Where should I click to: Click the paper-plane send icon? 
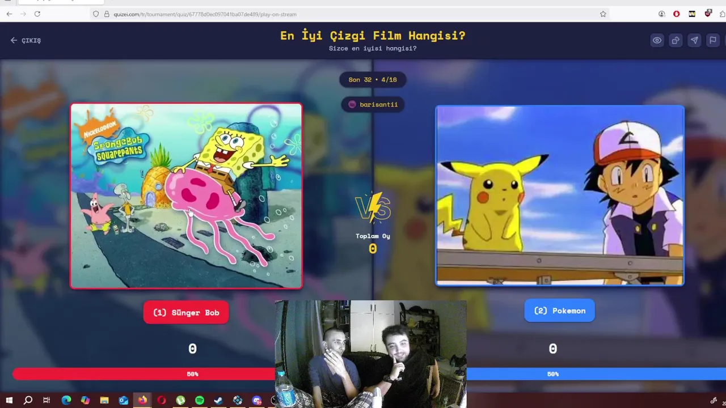click(x=694, y=40)
